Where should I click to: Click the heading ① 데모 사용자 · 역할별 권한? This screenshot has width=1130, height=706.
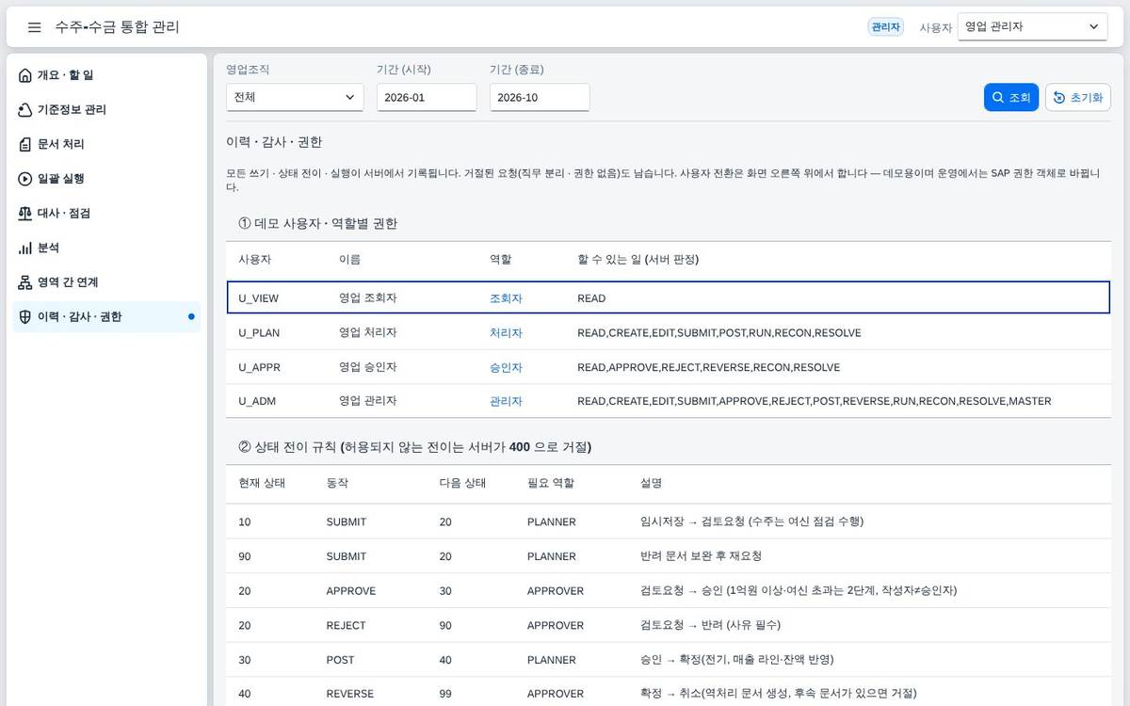[x=318, y=223]
